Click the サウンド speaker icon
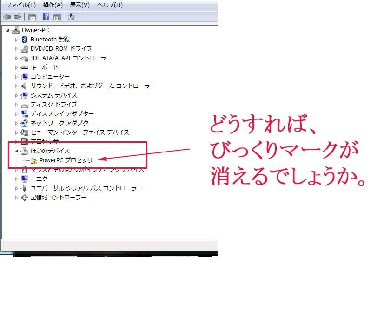The height and width of the screenshot is (331, 371). [24, 86]
